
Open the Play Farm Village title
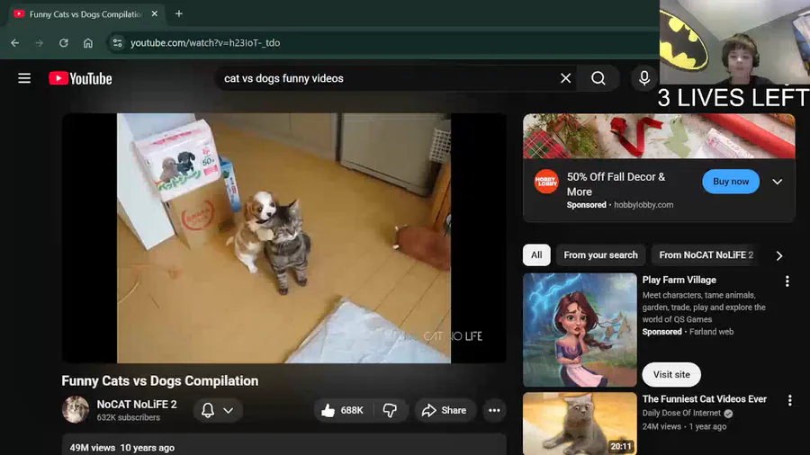(x=679, y=281)
